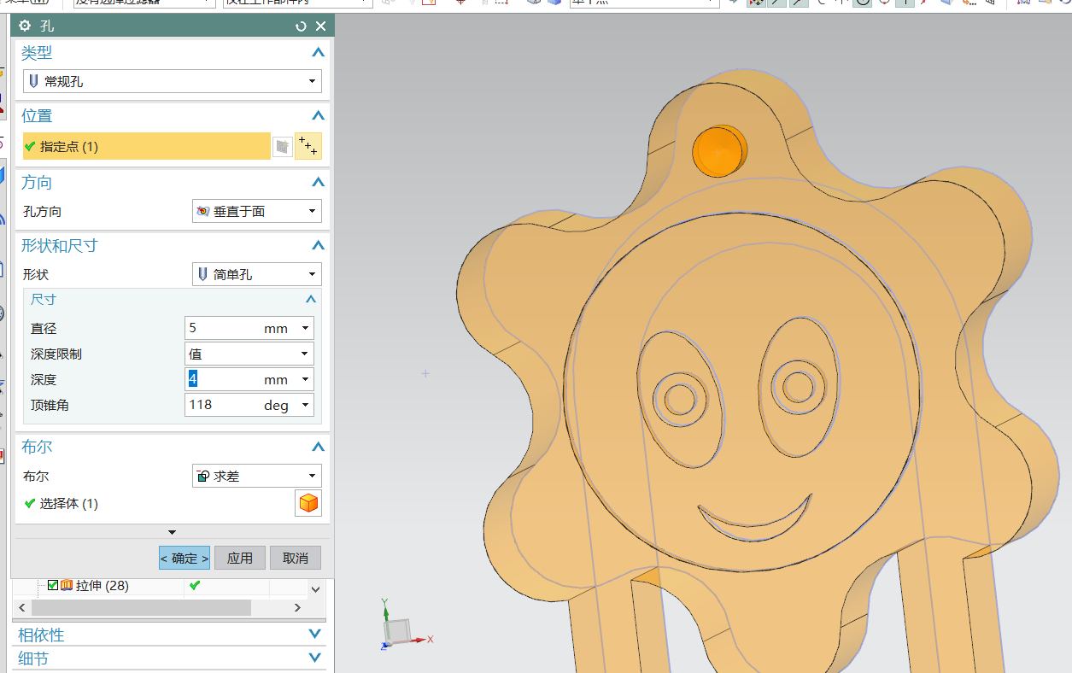Toggle the 拉伸 (28) feature checkbox
Screen dimensions: 1072x673
(x=53, y=585)
